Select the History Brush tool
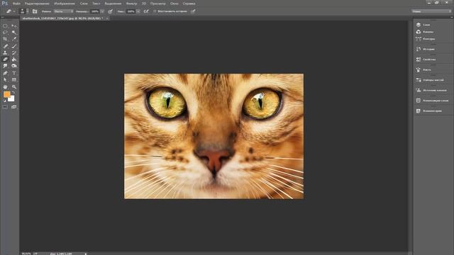The width and height of the screenshot is (454, 255). (14, 52)
